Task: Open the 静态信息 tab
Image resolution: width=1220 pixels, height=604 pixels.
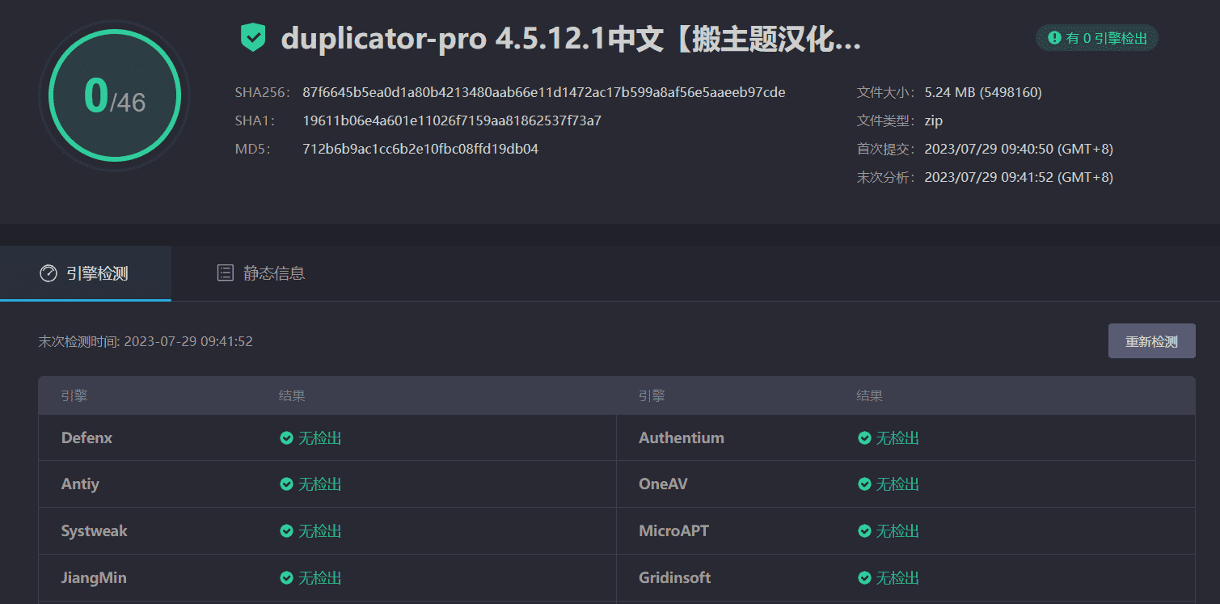Action: 261,273
